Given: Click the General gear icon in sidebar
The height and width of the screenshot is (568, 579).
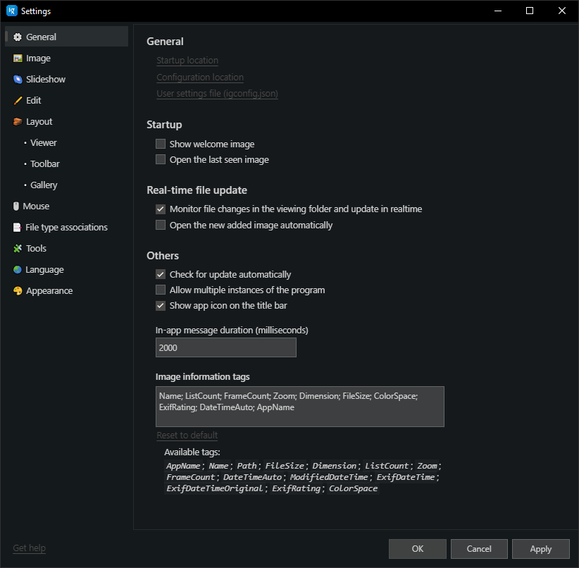Looking at the screenshot, I should [18, 37].
